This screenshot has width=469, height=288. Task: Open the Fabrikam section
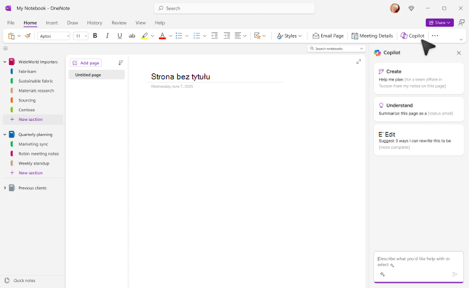(x=27, y=72)
